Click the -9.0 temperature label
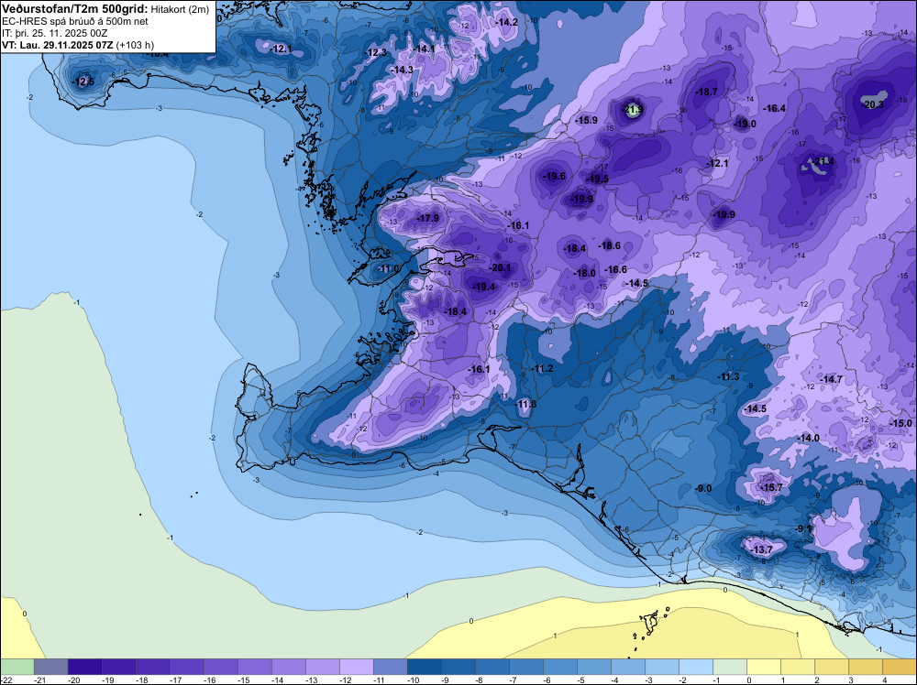 point(703,488)
